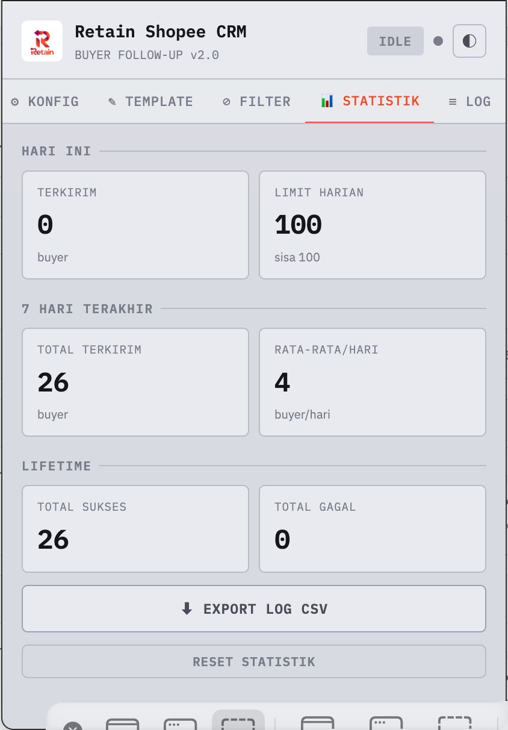508x730 pixels.
Task: Open the KONFIG tab
Action: click(x=45, y=102)
